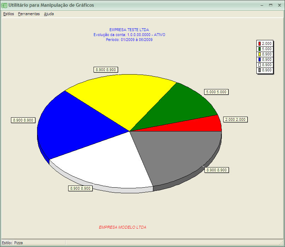Minimize the chart utility window

(262, 5)
